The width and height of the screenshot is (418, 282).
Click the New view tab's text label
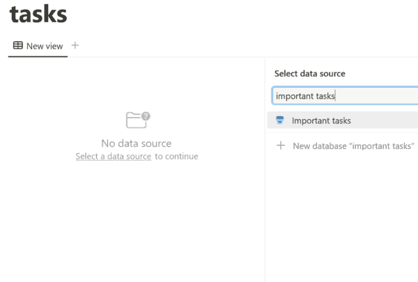45,46
